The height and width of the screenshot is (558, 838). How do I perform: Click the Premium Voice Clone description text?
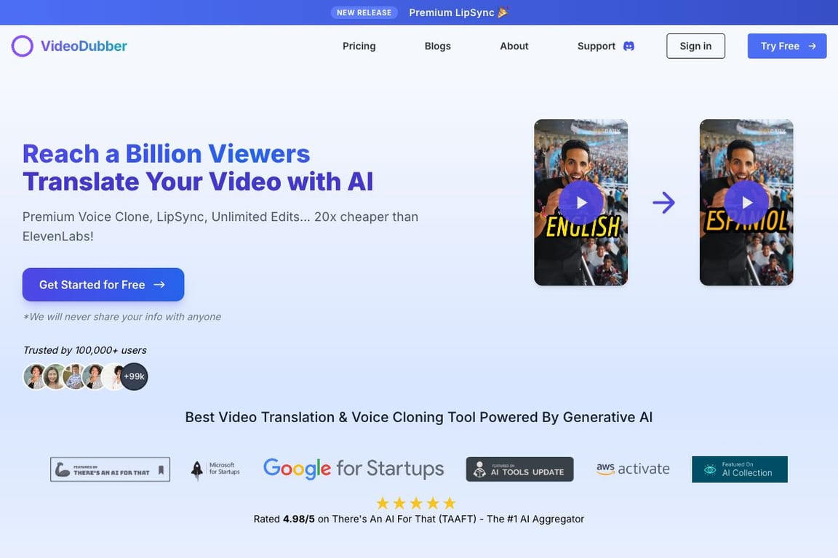[x=220, y=227]
